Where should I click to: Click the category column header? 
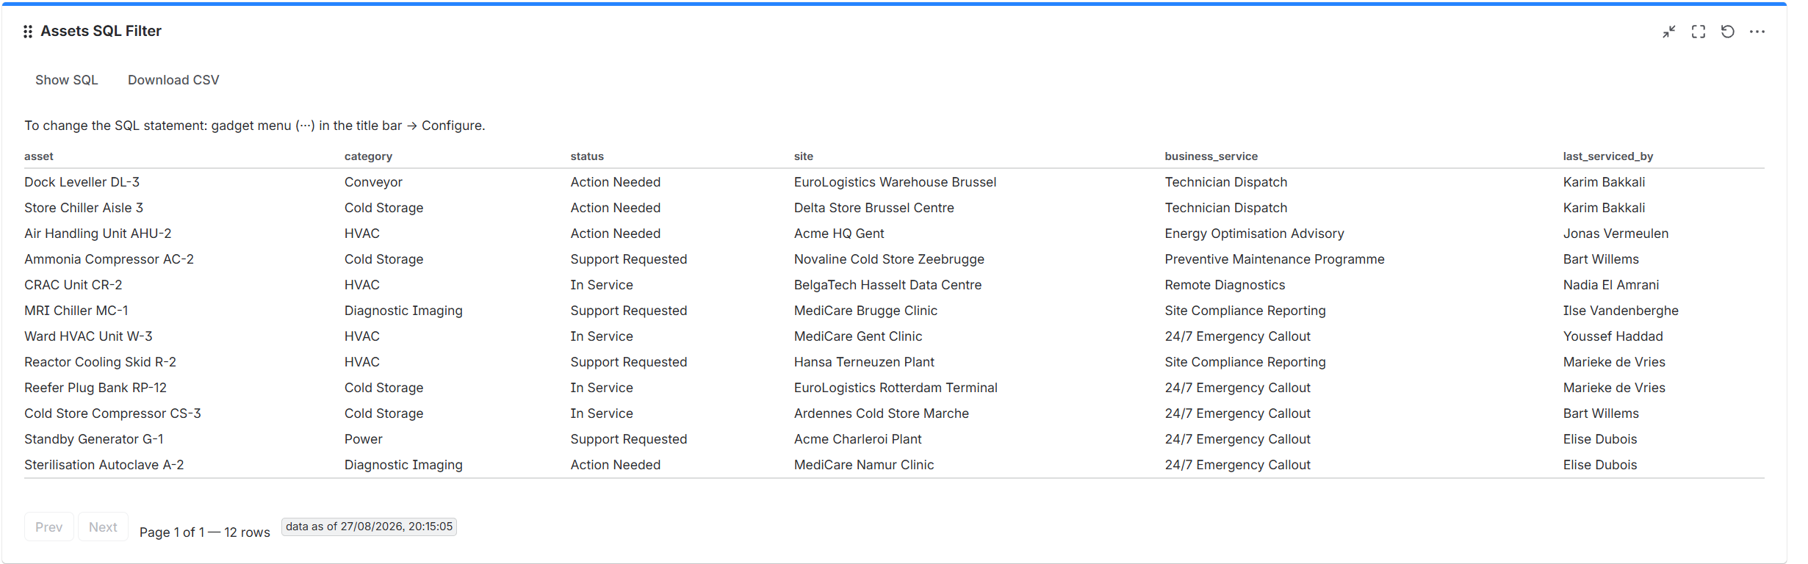click(x=368, y=156)
